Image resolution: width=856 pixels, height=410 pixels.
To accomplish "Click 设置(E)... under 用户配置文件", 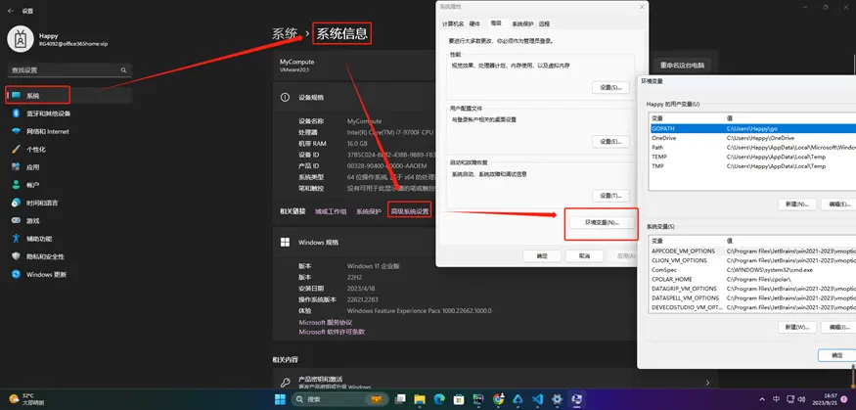I will tap(610, 142).
